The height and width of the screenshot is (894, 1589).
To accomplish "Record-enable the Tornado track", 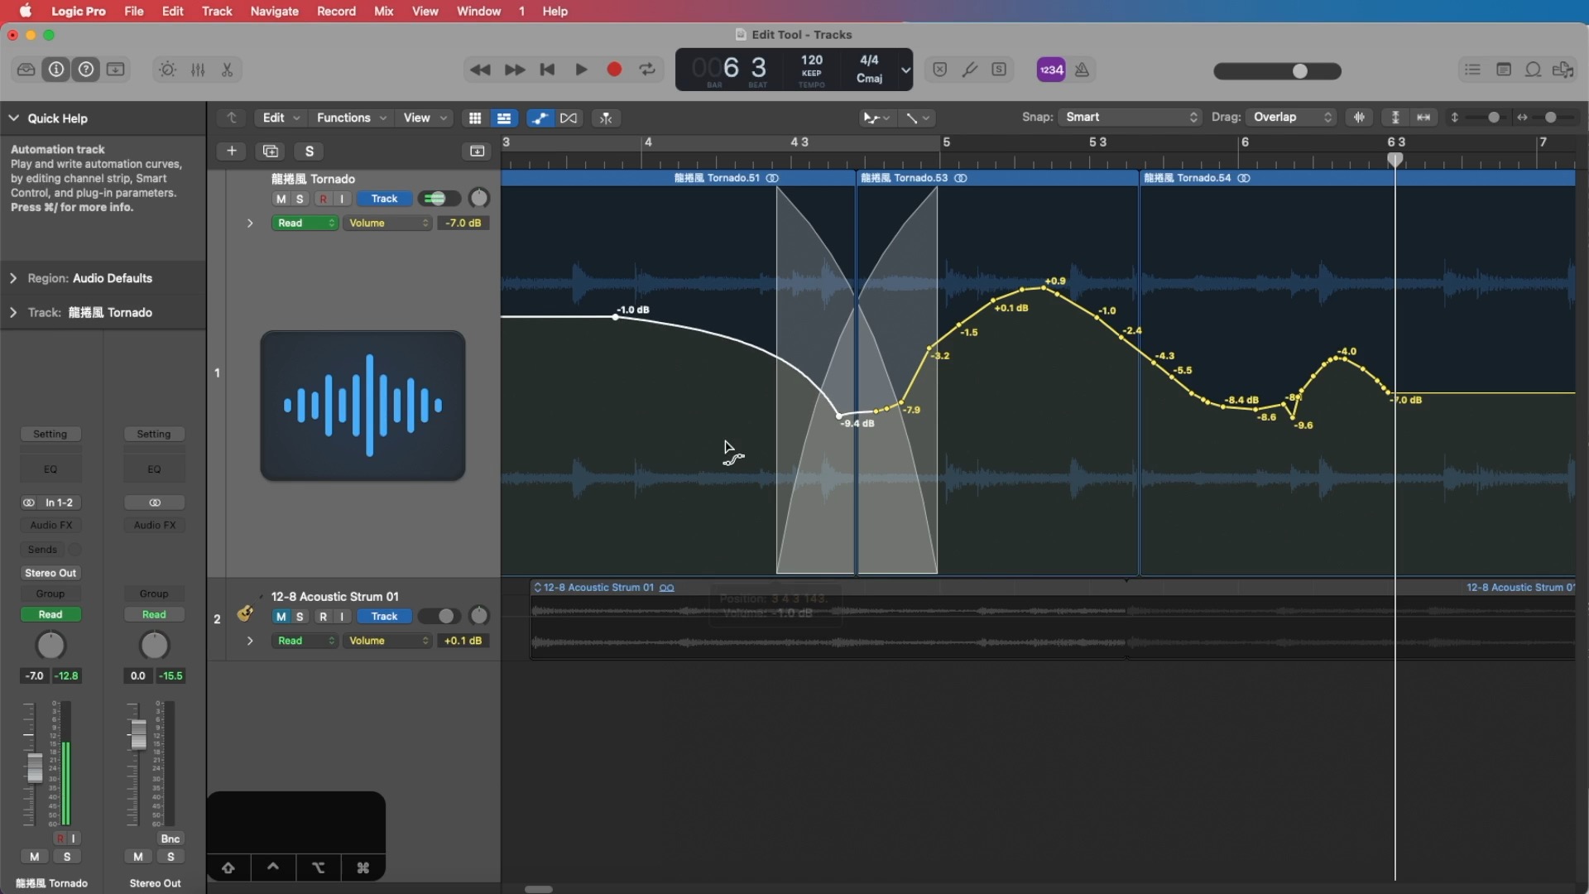I will 323,199.
